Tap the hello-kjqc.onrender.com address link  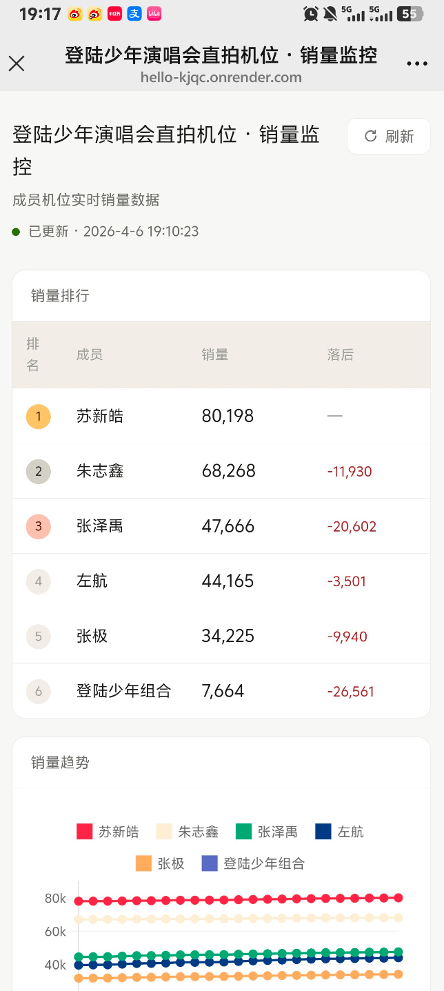click(222, 77)
